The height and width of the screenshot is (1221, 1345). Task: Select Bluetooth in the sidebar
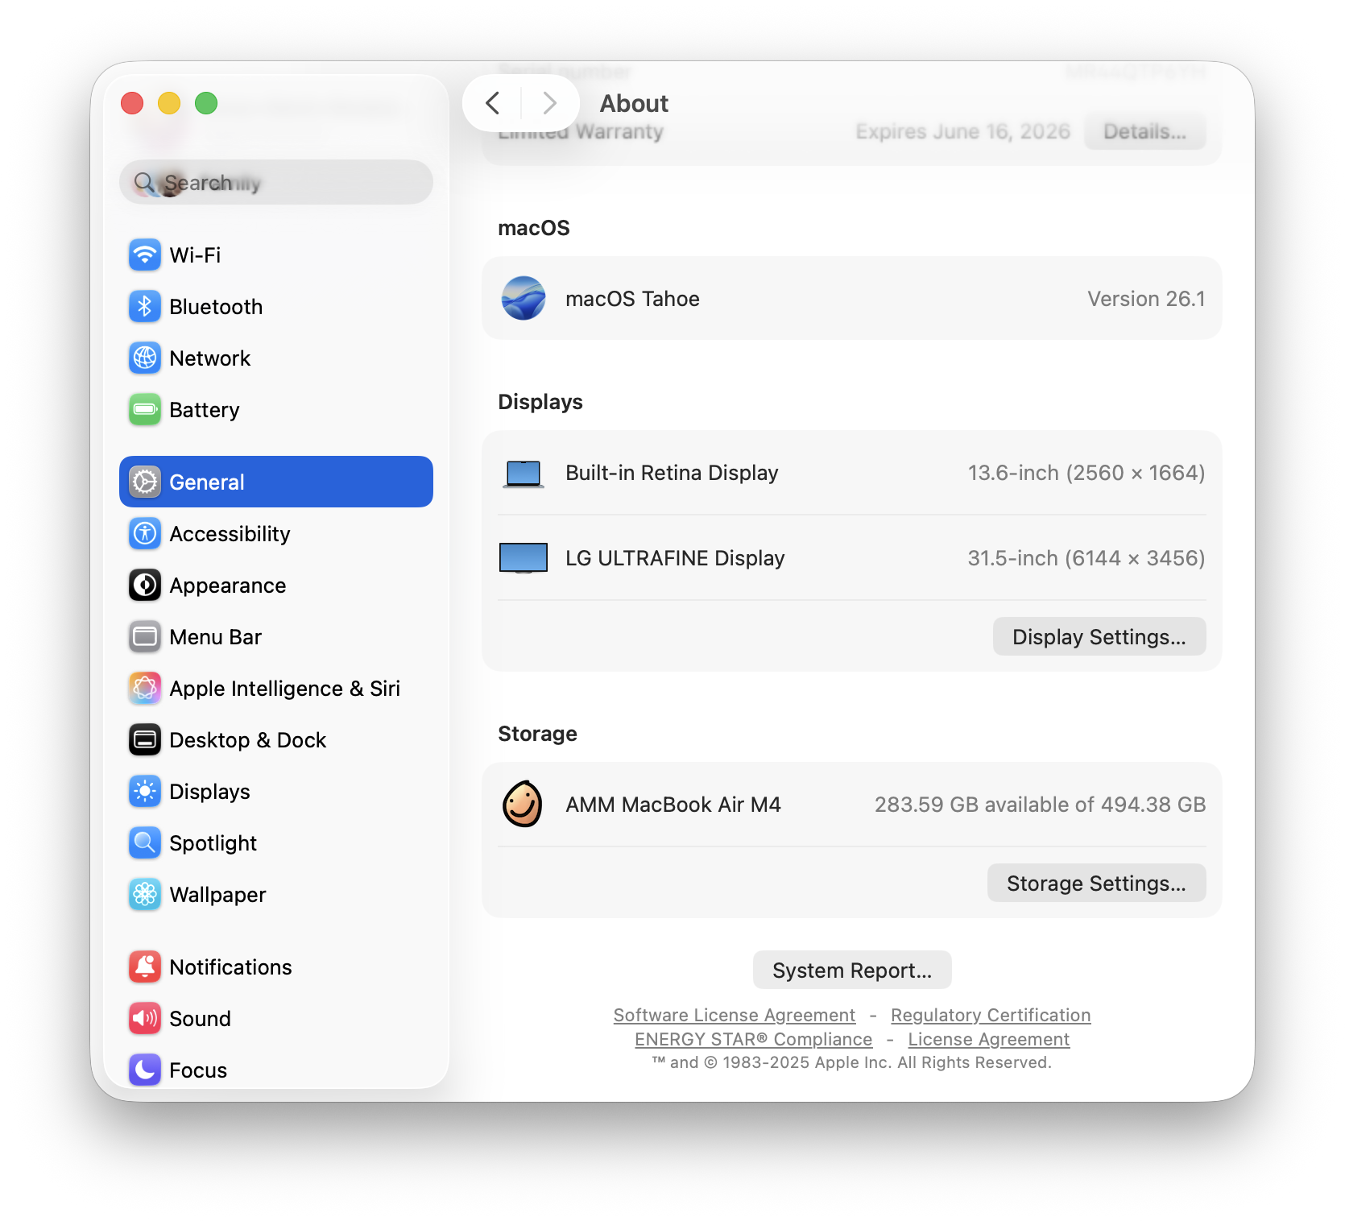pos(276,306)
